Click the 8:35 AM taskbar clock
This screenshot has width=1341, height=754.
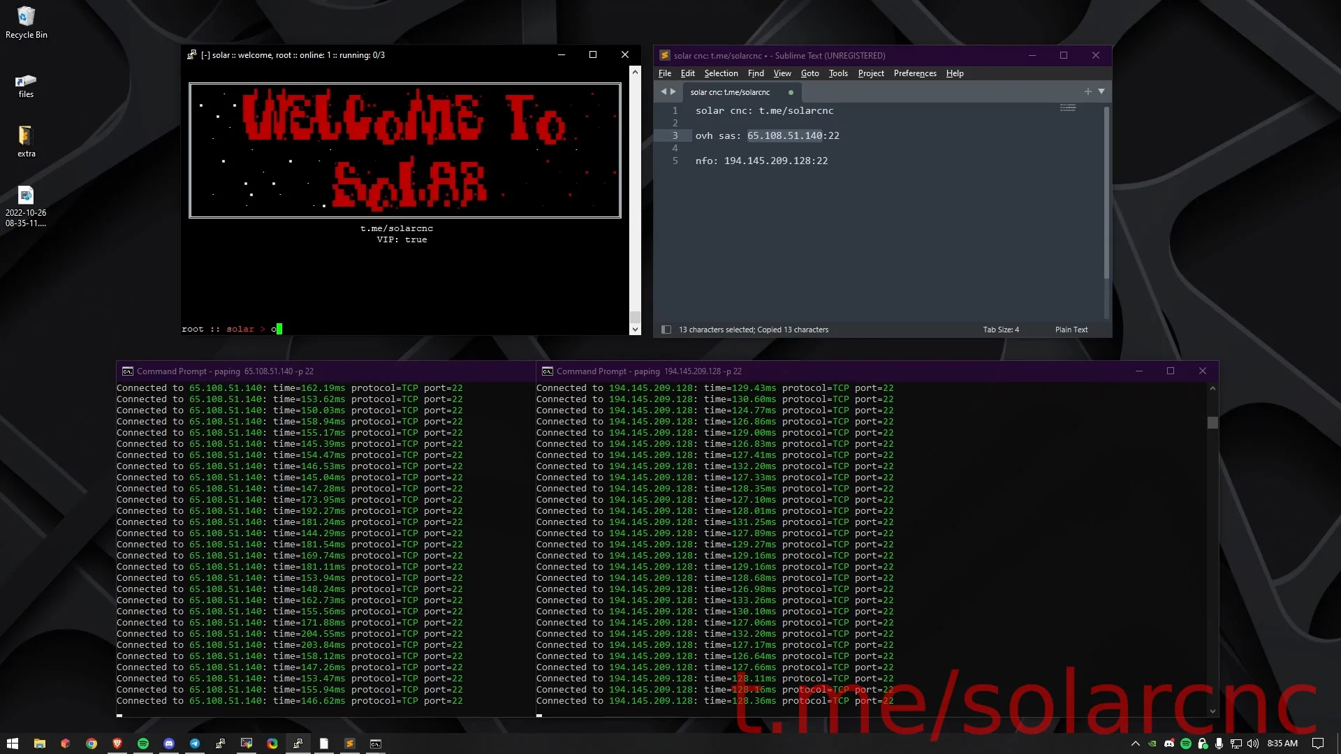click(x=1282, y=744)
